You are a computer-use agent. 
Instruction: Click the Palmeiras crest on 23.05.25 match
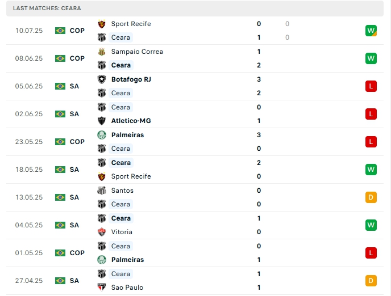102,135
